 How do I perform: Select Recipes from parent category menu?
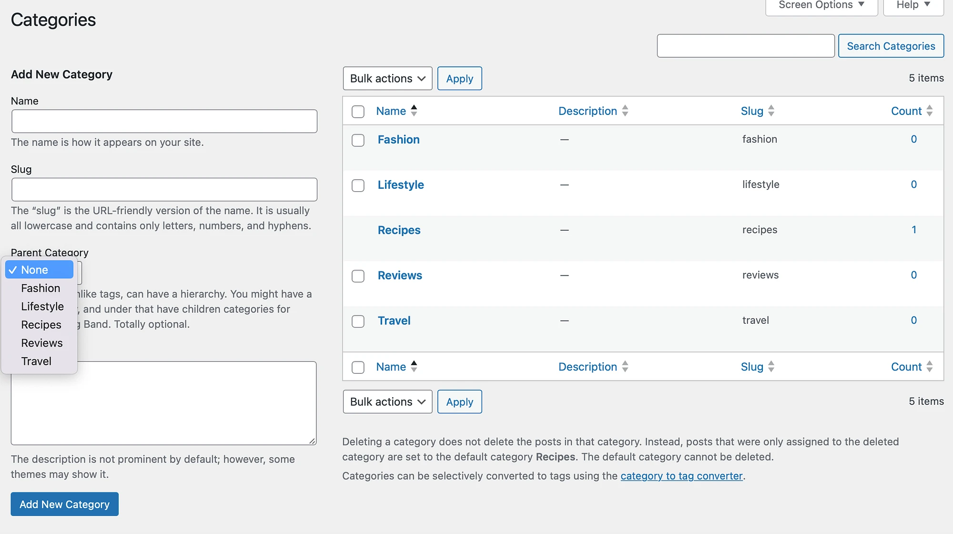(41, 324)
